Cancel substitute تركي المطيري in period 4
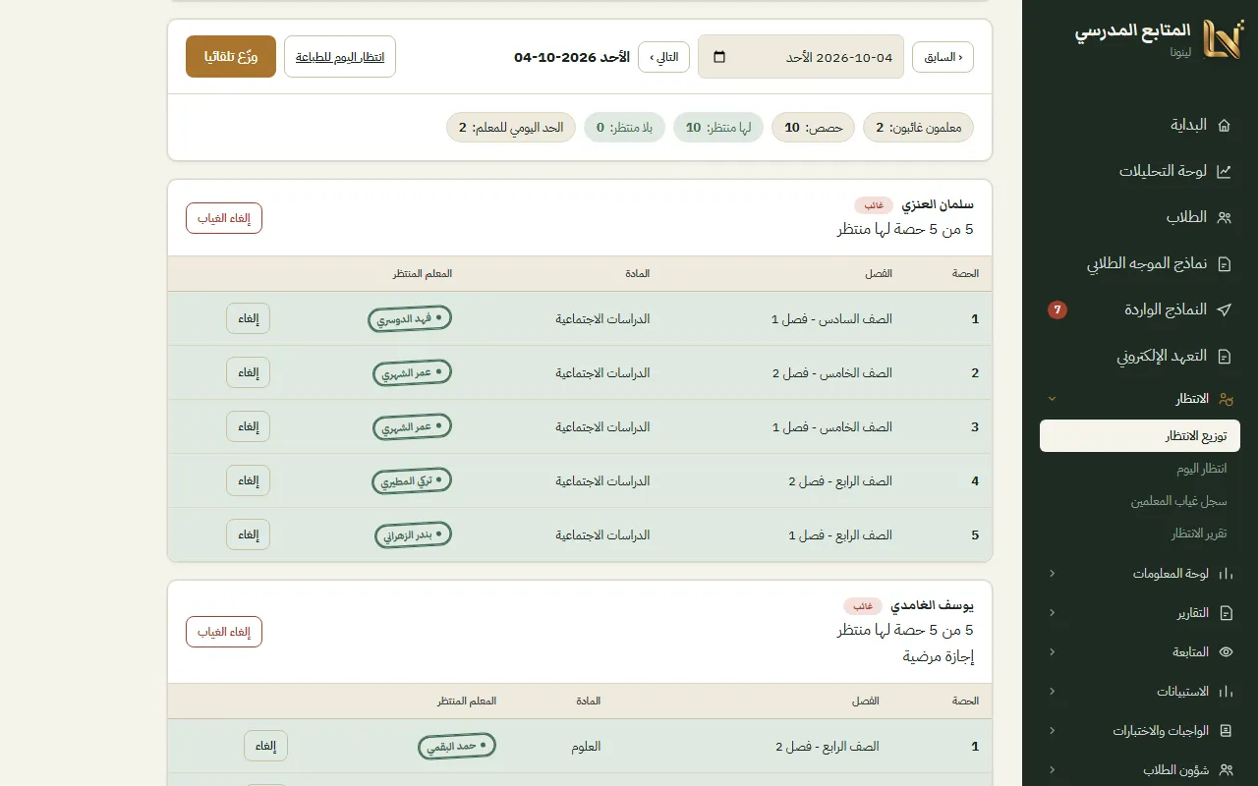 pos(248,480)
